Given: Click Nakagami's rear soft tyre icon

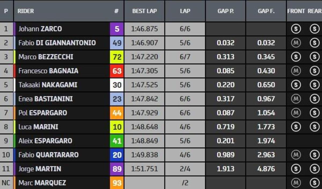Looking at the screenshot, I should [314, 85].
